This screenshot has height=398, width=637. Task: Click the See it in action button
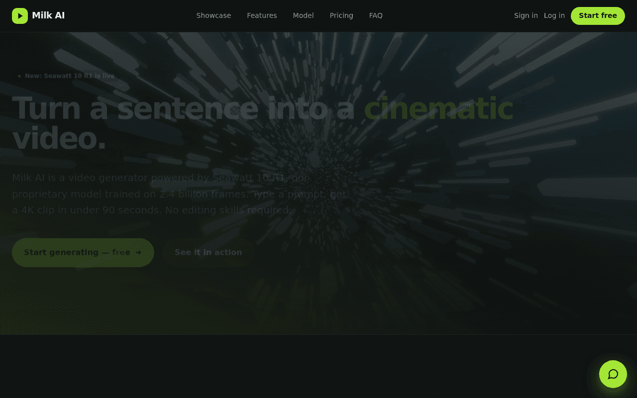coord(209,252)
